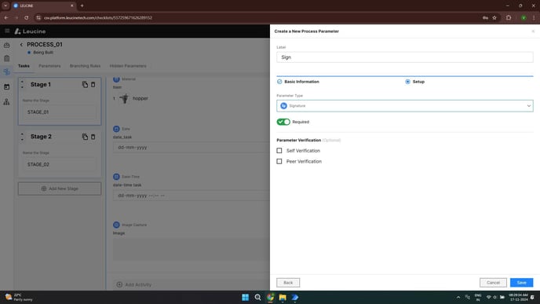Open the clipboard icon in the sidebar

(6, 58)
